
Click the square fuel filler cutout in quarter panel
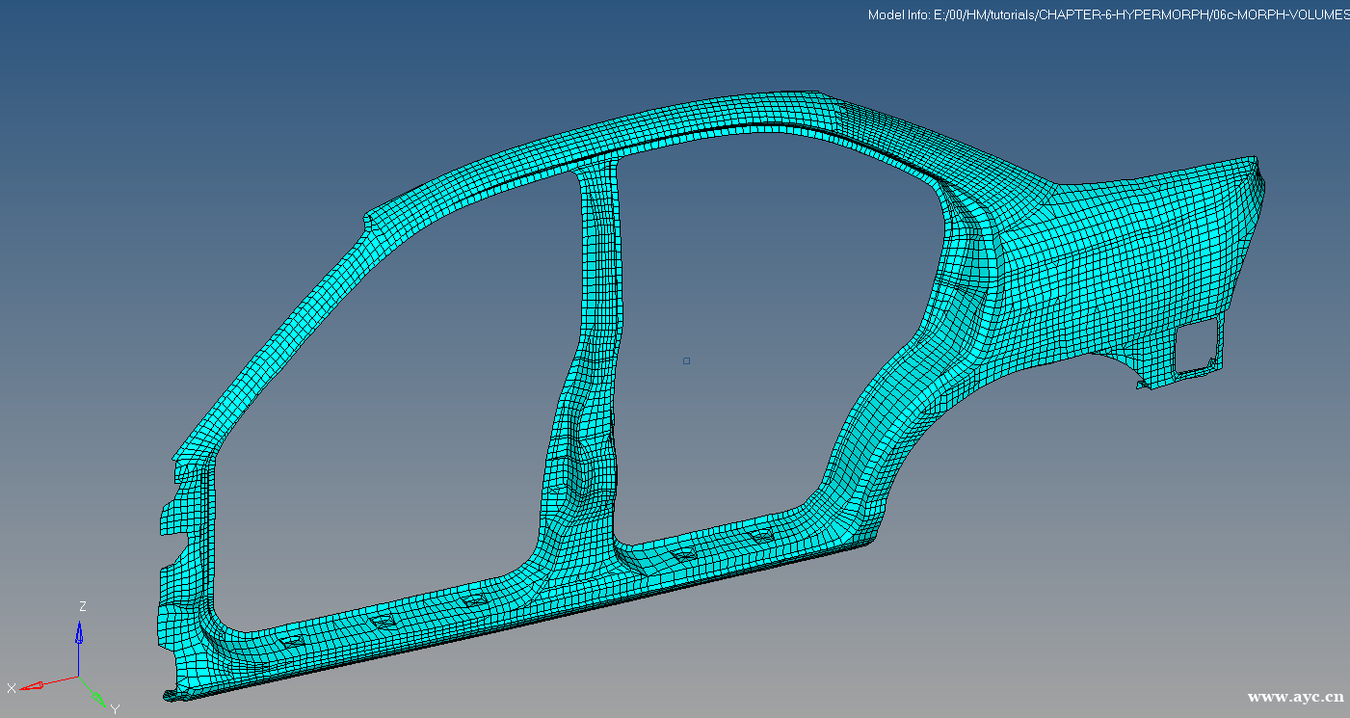pyautogui.click(x=1195, y=347)
